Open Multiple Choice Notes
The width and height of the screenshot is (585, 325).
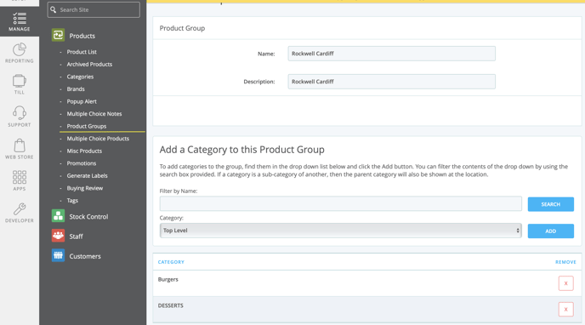[x=94, y=114]
